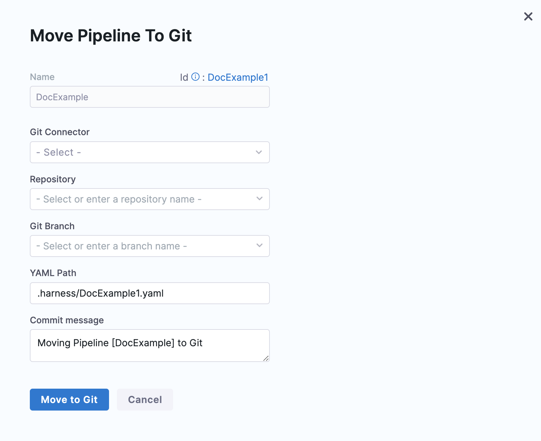Click the Commit message label
This screenshot has height=441, width=541.
pyautogui.click(x=67, y=320)
